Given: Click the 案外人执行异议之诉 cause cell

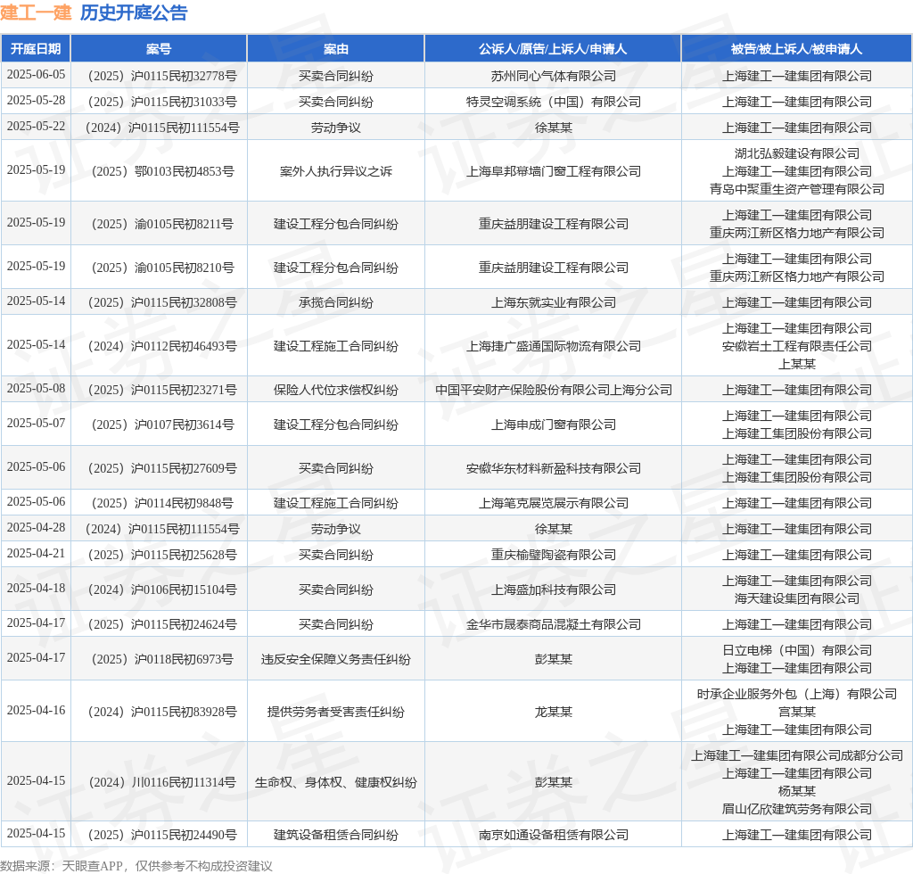Looking at the screenshot, I should point(336,171).
